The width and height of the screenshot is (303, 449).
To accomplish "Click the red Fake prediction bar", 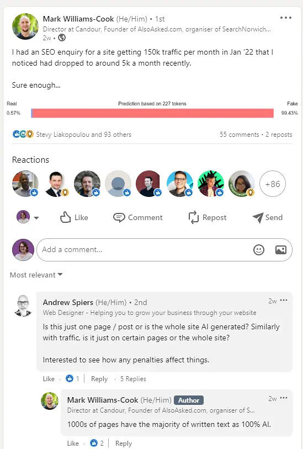I will pyautogui.click(x=153, y=113).
